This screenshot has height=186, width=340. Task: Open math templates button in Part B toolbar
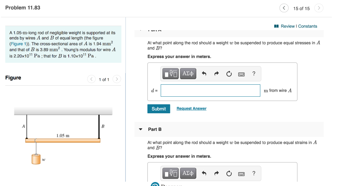click(170, 173)
